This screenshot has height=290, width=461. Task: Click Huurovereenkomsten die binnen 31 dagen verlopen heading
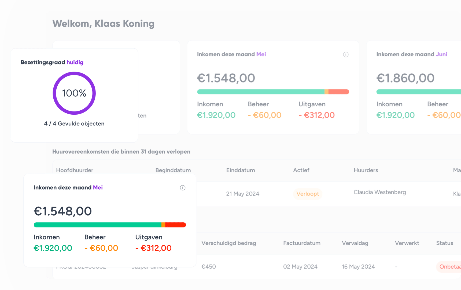coord(121,151)
